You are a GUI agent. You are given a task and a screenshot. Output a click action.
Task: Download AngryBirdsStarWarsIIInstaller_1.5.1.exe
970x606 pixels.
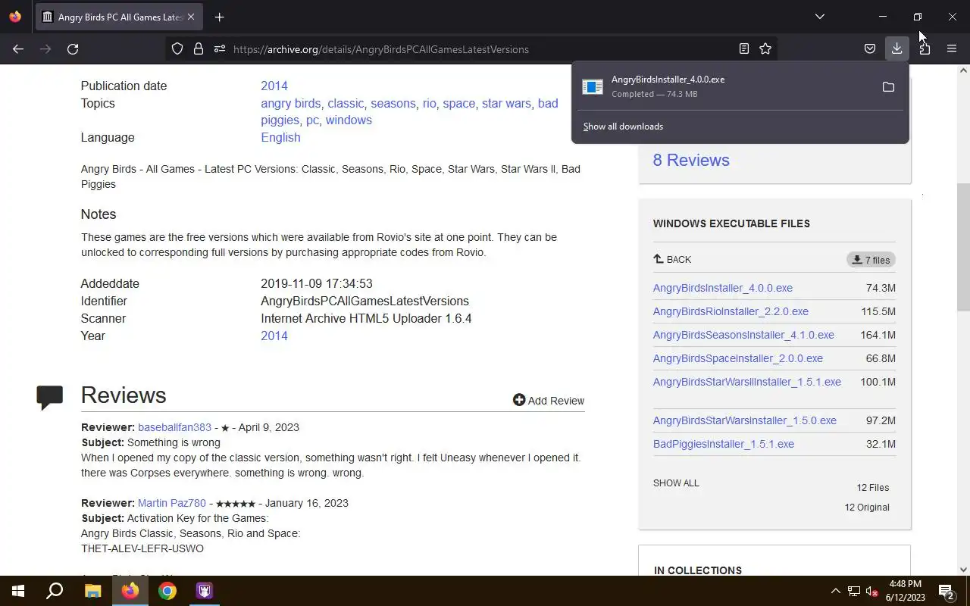click(x=747, y=382)
